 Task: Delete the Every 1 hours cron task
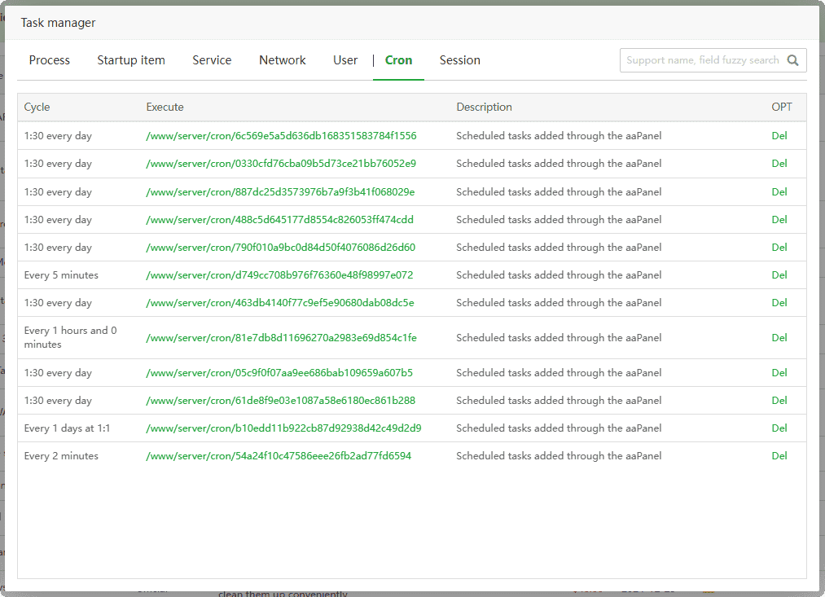click(x=779, y=338)
